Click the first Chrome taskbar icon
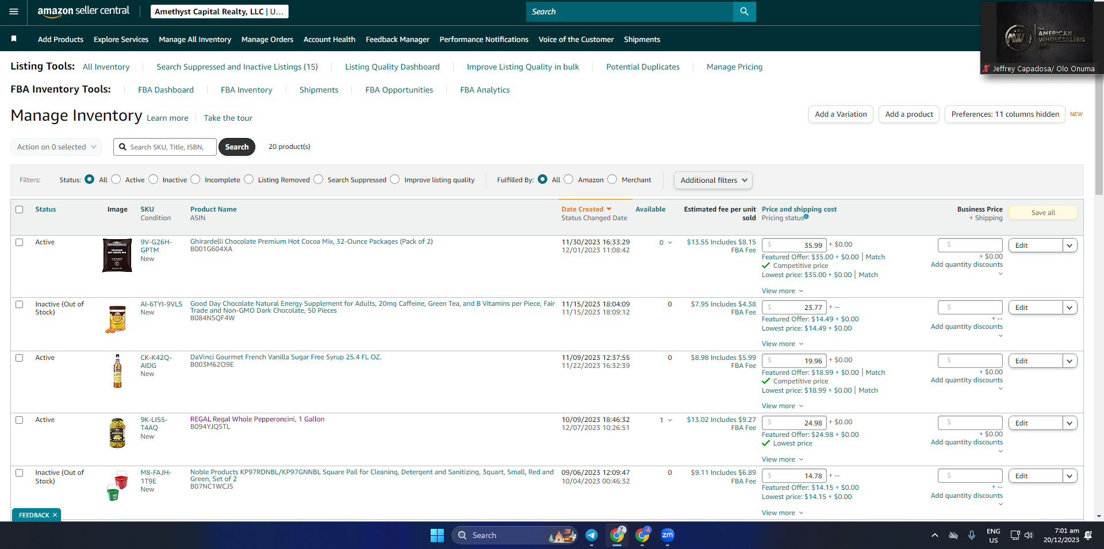The width and height of the screenshot is (1104, 549). (617, 535)
